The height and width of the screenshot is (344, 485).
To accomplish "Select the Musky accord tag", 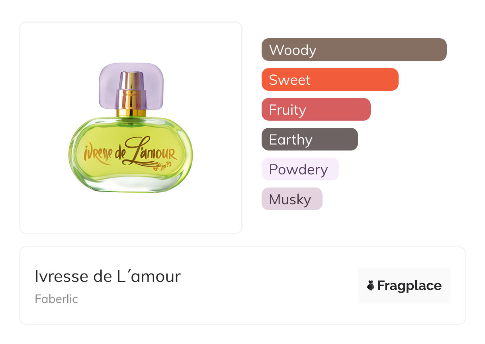I will (292, 199).
